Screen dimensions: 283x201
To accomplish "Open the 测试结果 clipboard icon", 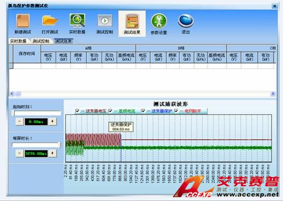I will coord(132,21).
